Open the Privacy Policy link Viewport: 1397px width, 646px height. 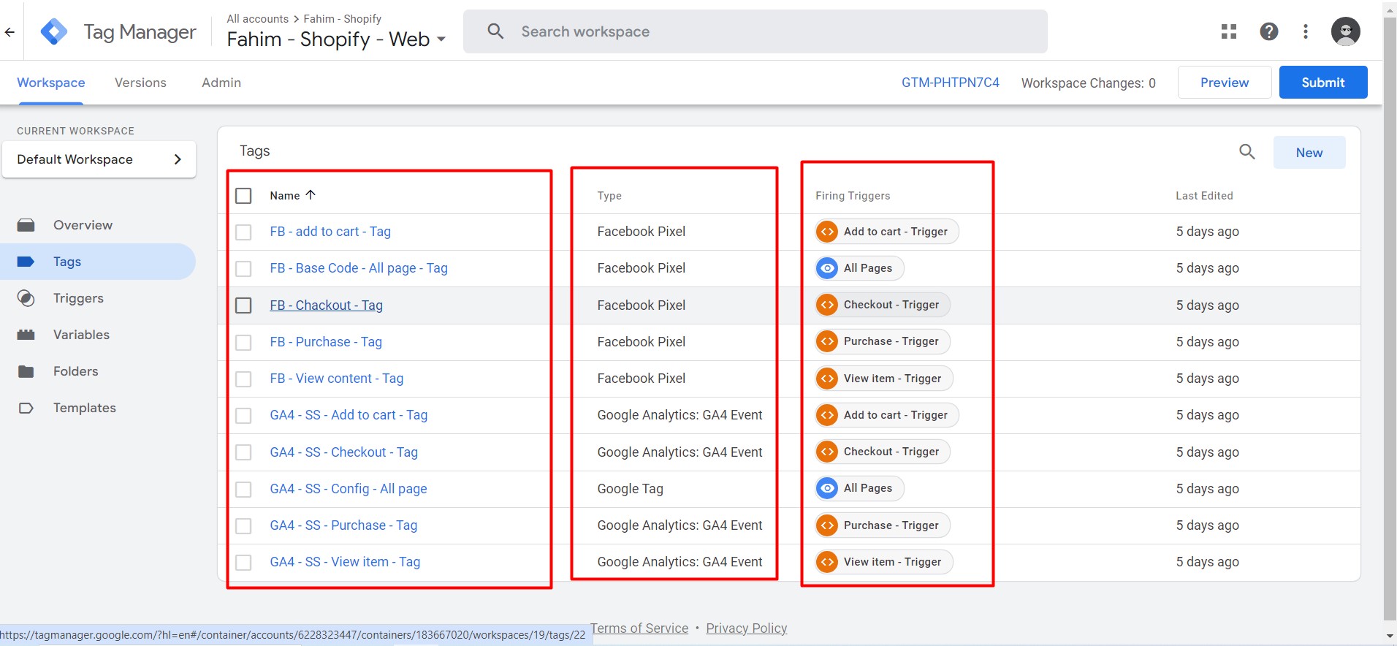pos(747,628)
